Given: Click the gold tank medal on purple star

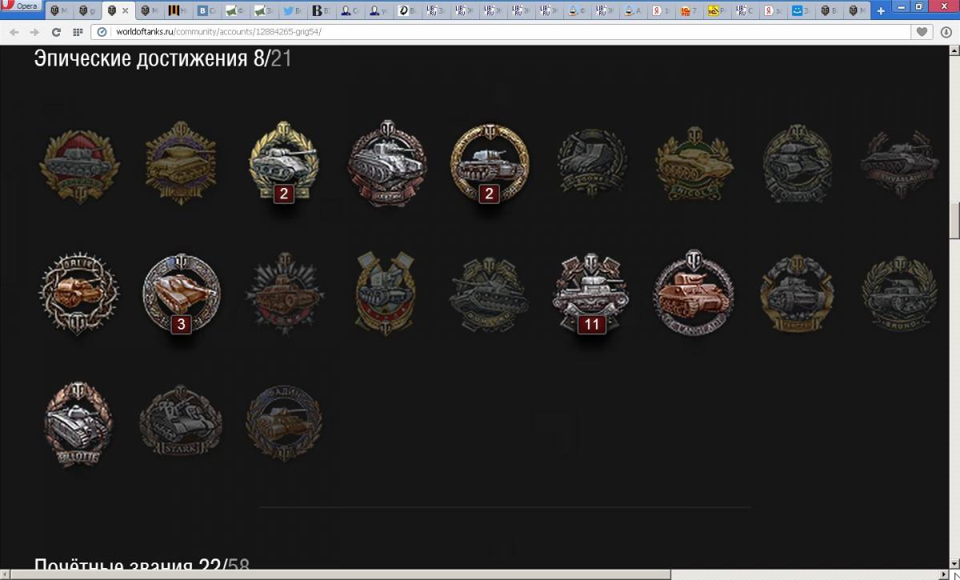Looking at the screenshot, I should [x=181, y=162].
